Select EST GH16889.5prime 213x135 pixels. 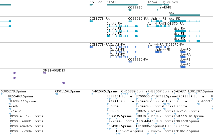129,94
